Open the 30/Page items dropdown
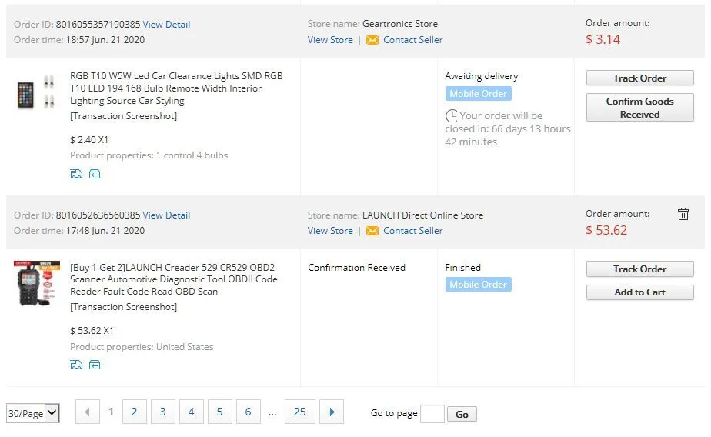 pos(33,413)
